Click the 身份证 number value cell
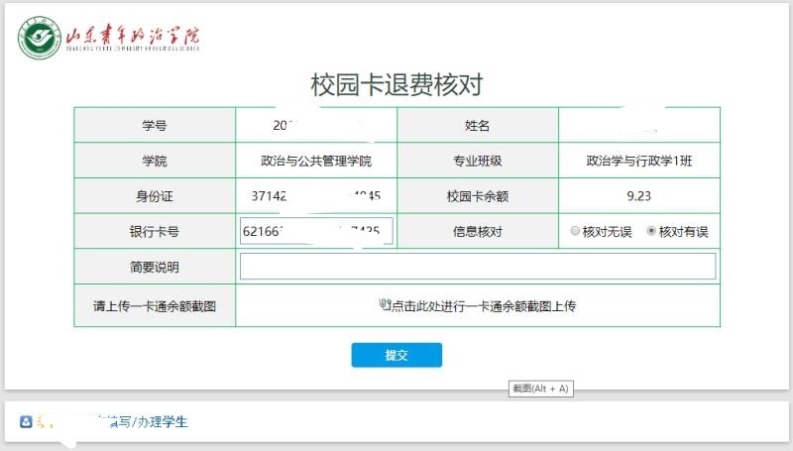The height and width of the screenshot is (451, 793). tap(316, 196)
